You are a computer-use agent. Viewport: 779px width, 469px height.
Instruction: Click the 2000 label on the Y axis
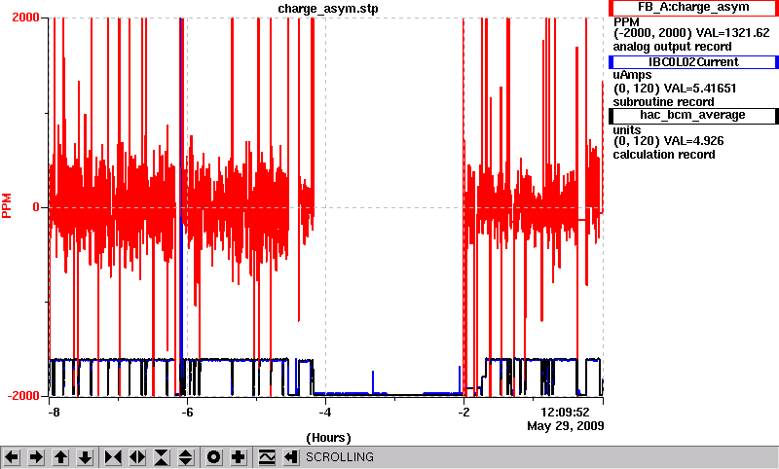26,18
